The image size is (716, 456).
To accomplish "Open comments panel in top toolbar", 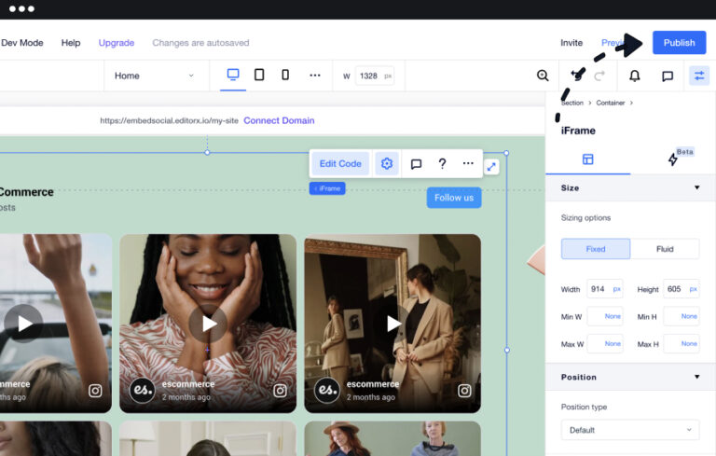I will click(668, 76).
